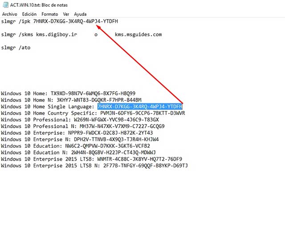Click the text 'kms.digiboy.ir'
Viewport: 285px width, 226px height.
tap(57, 35)
